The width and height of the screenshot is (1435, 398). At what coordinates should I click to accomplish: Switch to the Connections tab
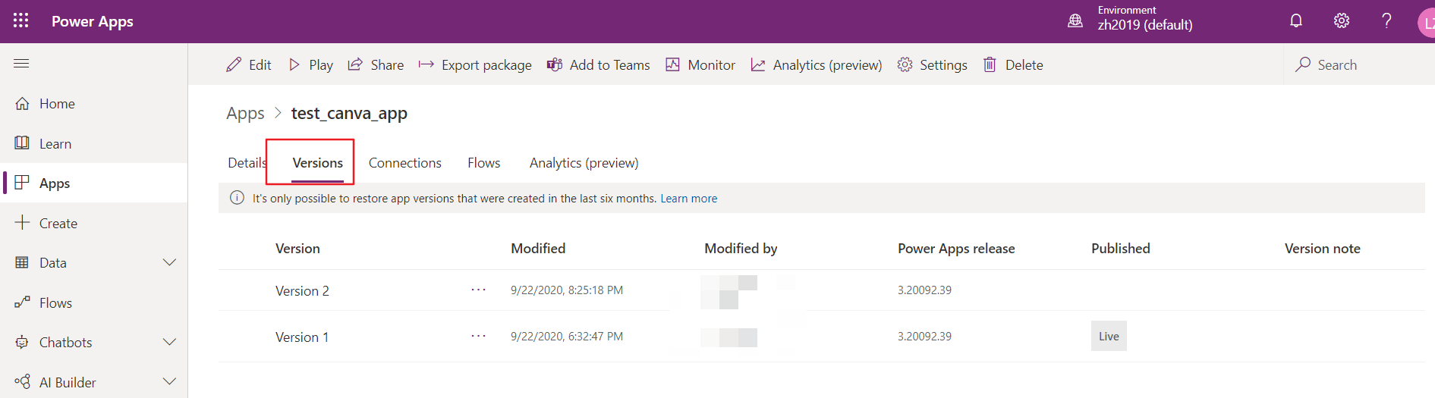click(x=405, y=163)
